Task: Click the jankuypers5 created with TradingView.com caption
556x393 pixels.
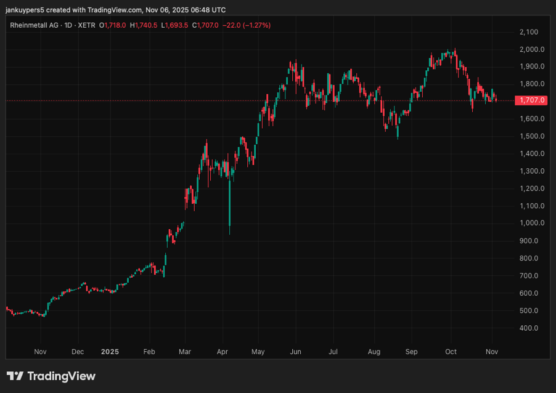Action: pyautogui.click(x=116, y=10)
